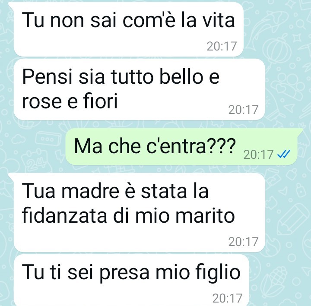Select the "Tu ti sei presa mio figlio" message

(x=131, y=280)
